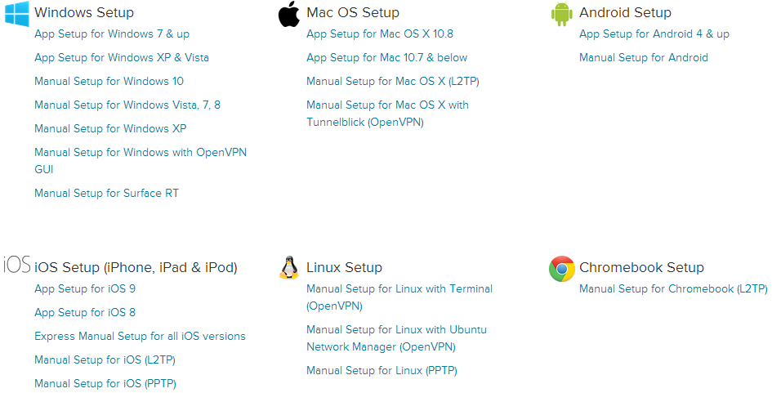Click the Apple logo icon
This screenshot has height=393, width=772.
click(x=289, y=14)
